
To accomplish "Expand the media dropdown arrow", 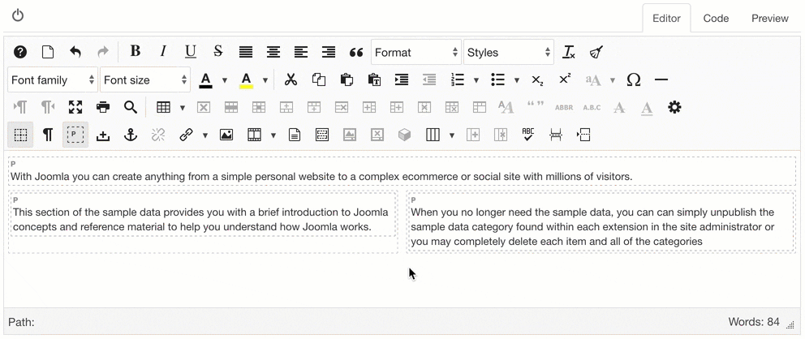I will pos(273,135).
